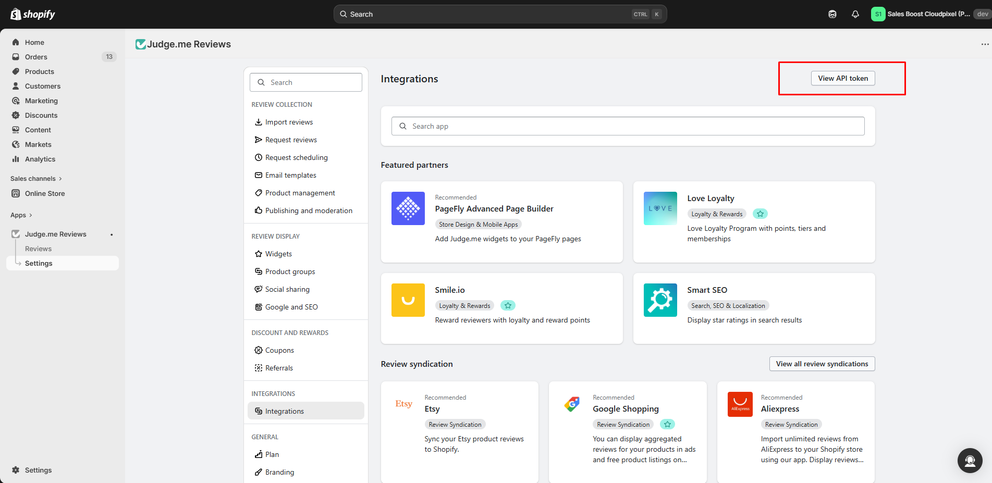Click the Smart SEO gear icon
Image resolution: width=992 pixels, height=483 pixels.
click(660, 300)
